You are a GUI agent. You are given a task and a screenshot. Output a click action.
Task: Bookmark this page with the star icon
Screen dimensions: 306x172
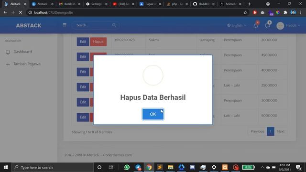pyautogui.click(x=245, y=12)
